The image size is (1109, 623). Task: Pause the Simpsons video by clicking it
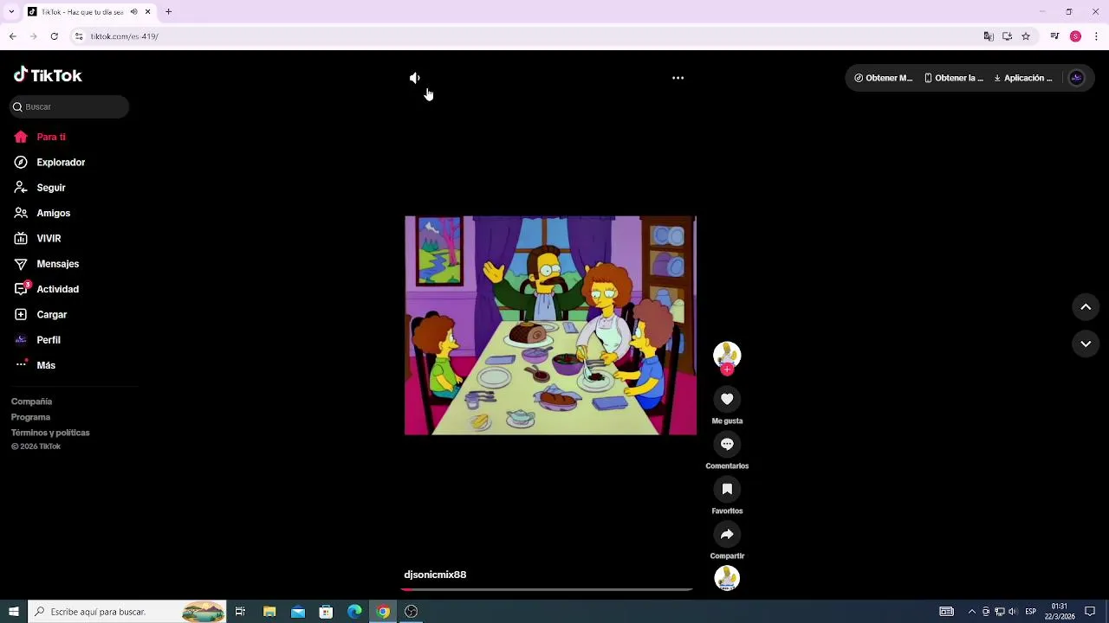click(x=550, y=325)
